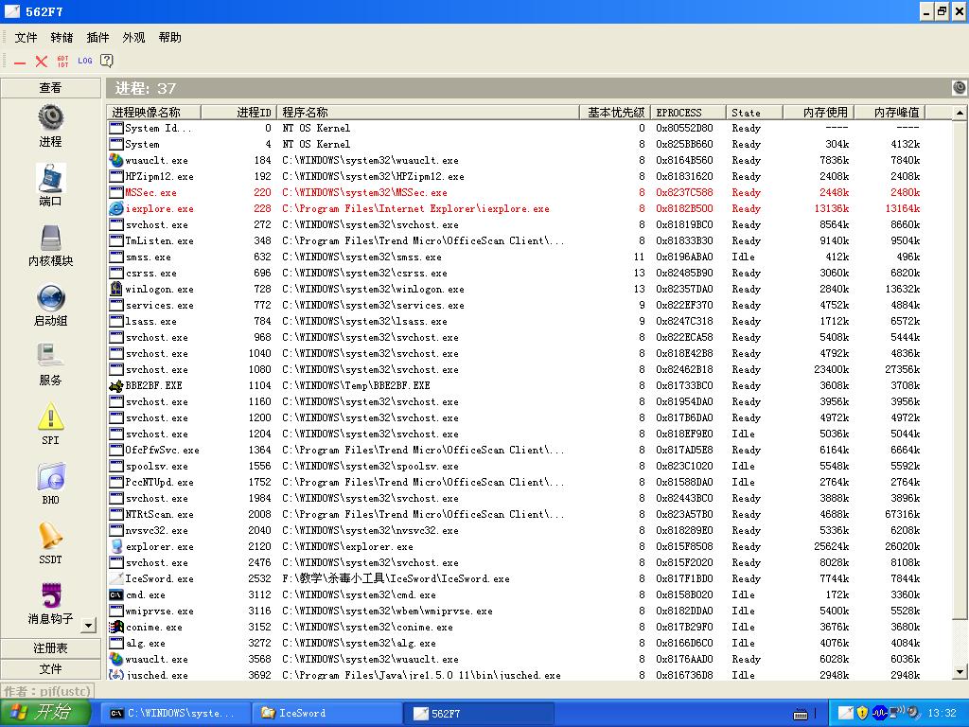Open the 进程 (Process) view icon

50,118
